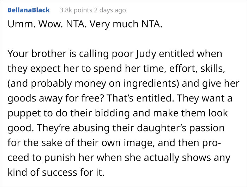
Task: Click the line starting "they expect her"
Action: 115,69
